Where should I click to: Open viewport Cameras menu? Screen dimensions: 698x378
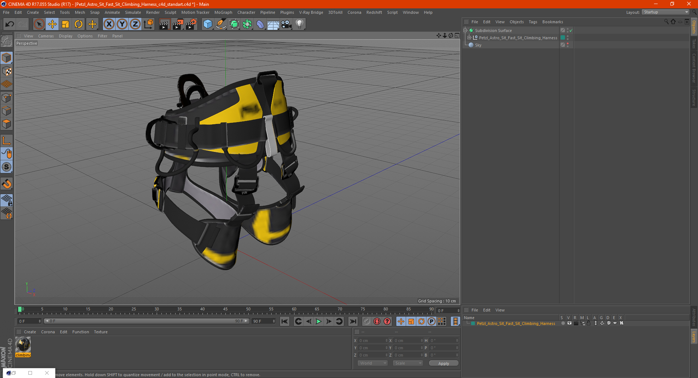[x=46, y=36]
